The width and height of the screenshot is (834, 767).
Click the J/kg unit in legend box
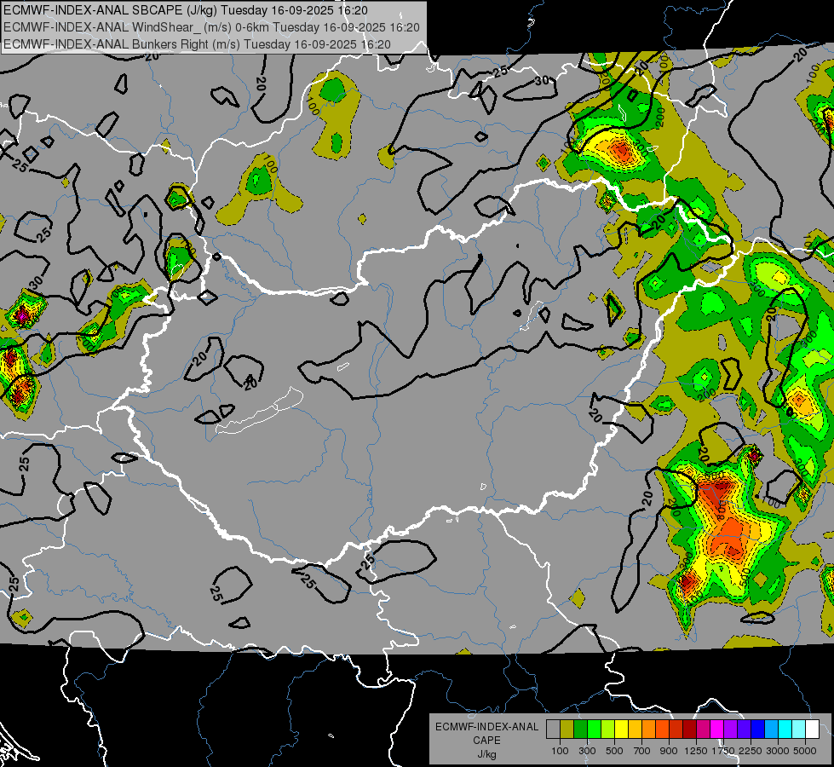point(486,754)
